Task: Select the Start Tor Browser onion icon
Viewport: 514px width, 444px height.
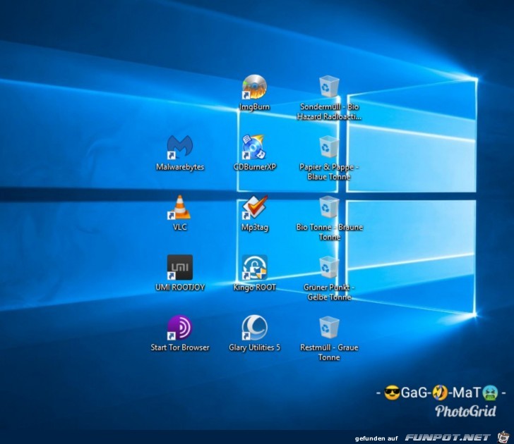Action: coord(179,328)
